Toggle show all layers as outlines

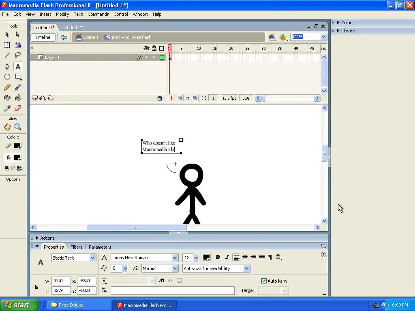pos(162,48)
